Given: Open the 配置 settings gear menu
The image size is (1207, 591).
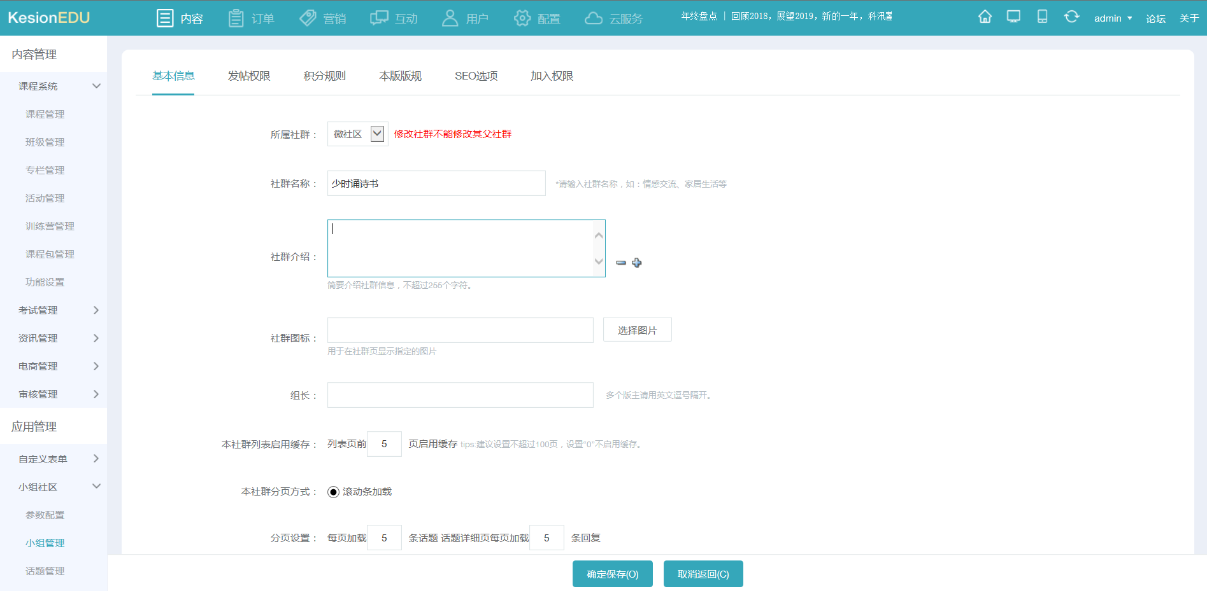Looking at the screenshot, I should 537,18.
